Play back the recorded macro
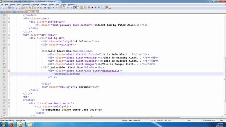Screen dimensions: 226x127 click(95, 8)
